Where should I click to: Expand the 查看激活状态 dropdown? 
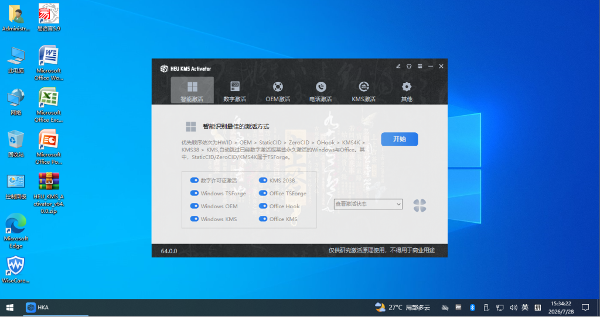pyautogui.click(x=368, y=204)
